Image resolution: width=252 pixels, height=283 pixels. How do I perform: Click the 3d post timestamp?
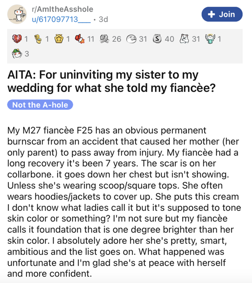103,19
